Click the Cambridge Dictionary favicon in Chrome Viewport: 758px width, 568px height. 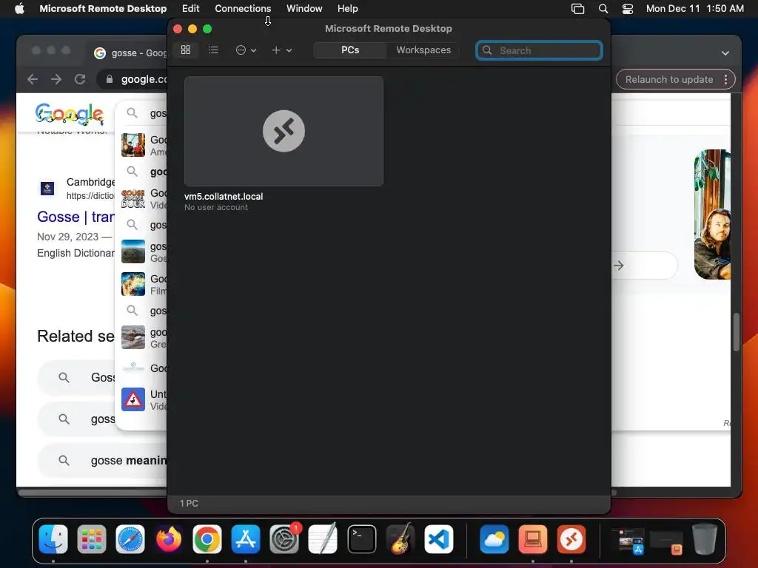pos(47,189)
